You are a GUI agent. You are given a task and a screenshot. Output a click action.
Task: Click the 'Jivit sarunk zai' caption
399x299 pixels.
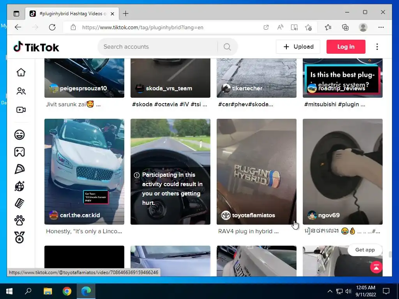point(73,104)
